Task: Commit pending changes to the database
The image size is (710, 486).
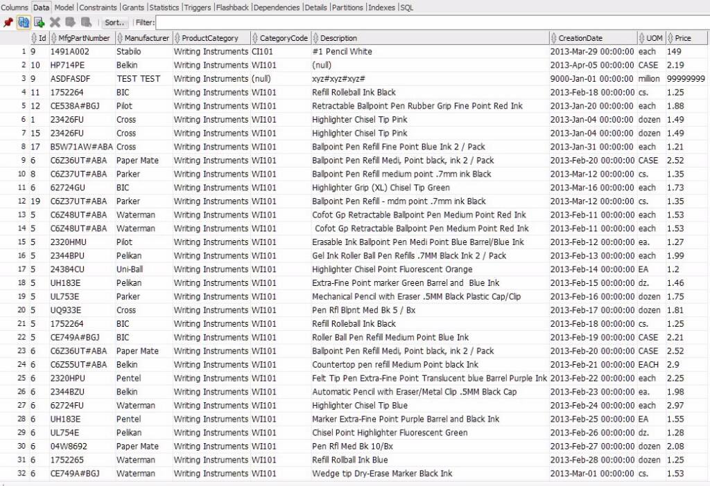Action: (x=71, y=22)
